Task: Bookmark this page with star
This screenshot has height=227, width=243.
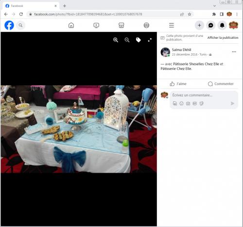Action: [x=190, y=14]
